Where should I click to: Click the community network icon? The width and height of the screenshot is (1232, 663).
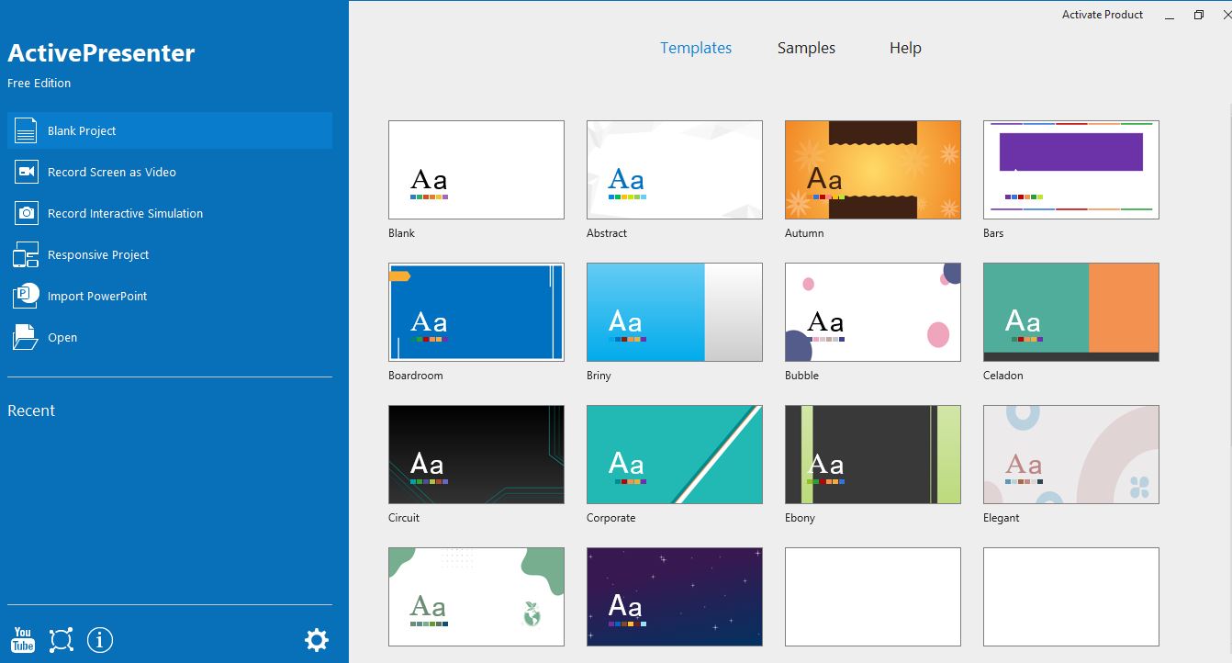(61, 639)
